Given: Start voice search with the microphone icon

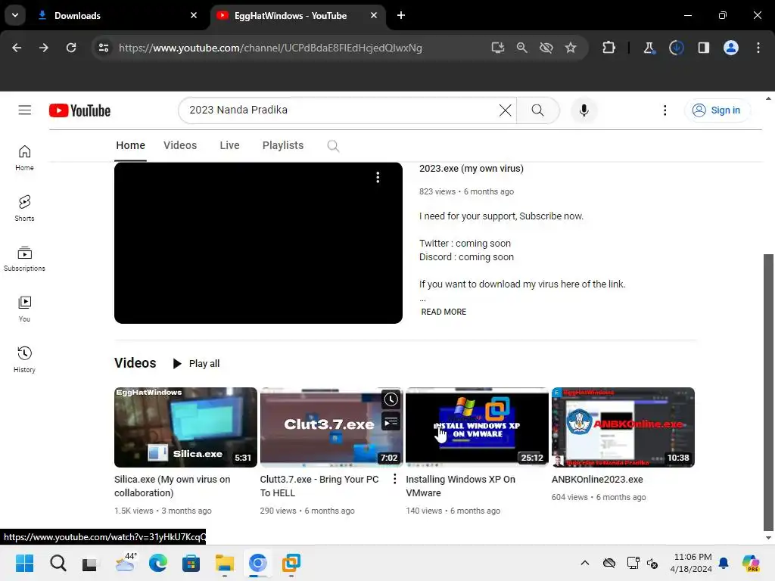Looking at the screenshot, I should click(584, 110).
